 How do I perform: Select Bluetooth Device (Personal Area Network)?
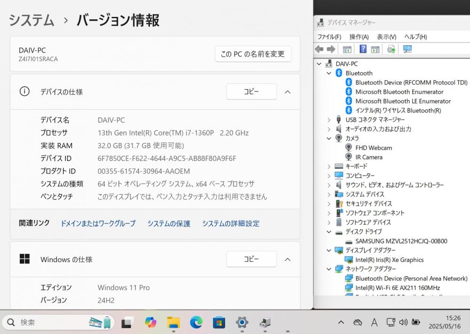(x=411, y=278)
